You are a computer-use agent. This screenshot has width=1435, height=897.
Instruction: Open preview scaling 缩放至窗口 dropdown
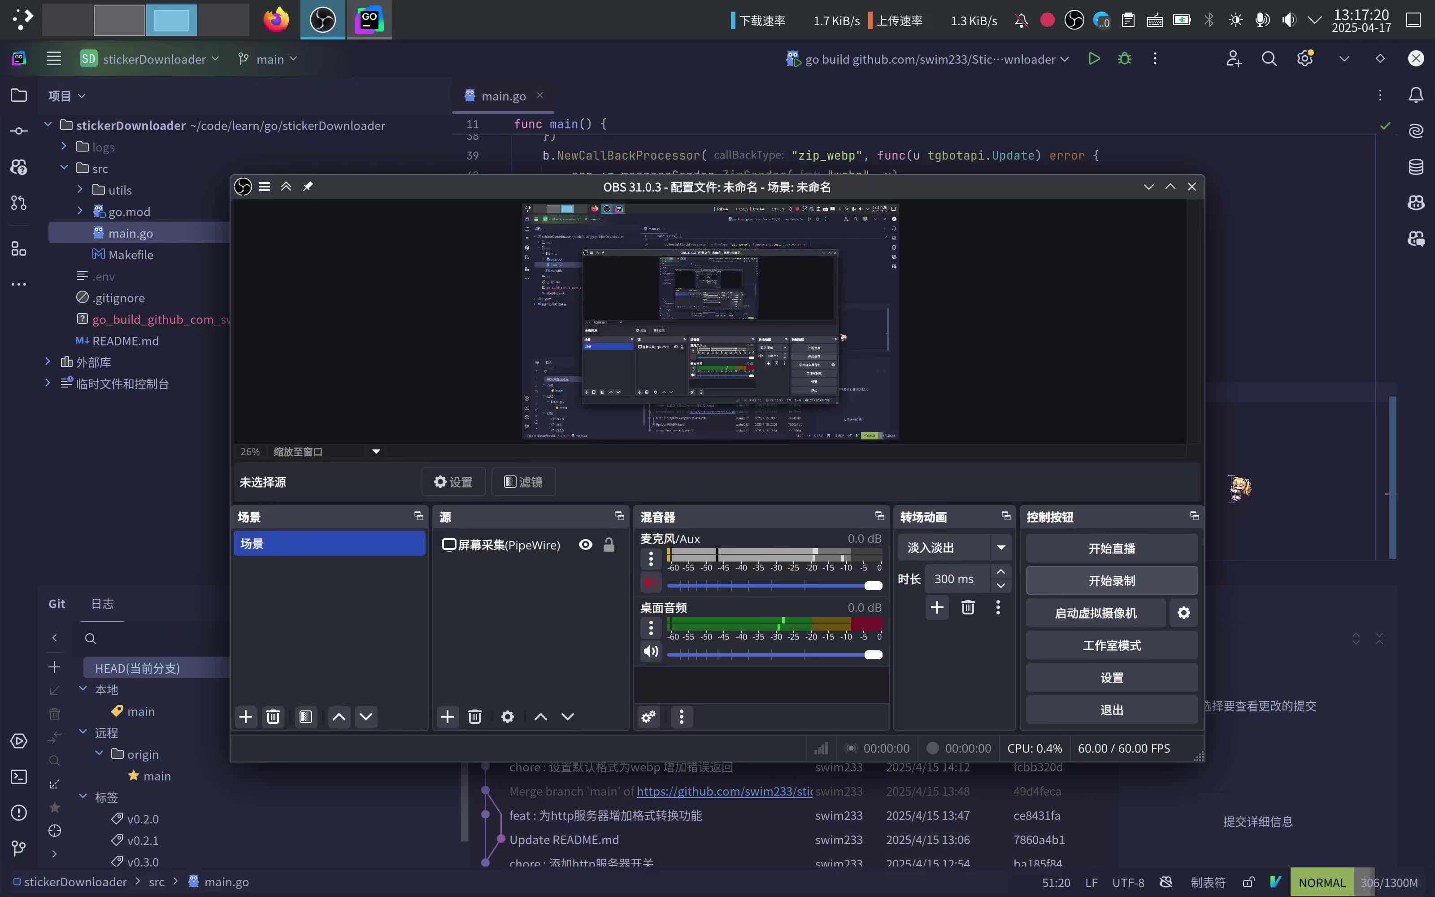click(x=327, y=452)
